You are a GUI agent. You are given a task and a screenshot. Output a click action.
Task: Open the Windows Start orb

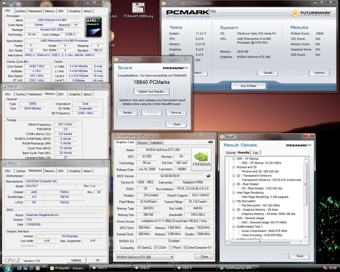coord(7,267)
